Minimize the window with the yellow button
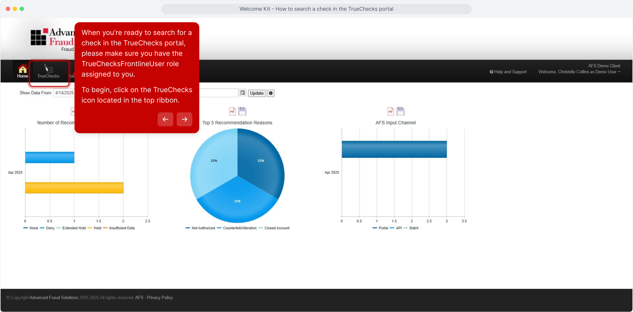The height and width of the screenshot is (312, 633). [x=15, y=9]
